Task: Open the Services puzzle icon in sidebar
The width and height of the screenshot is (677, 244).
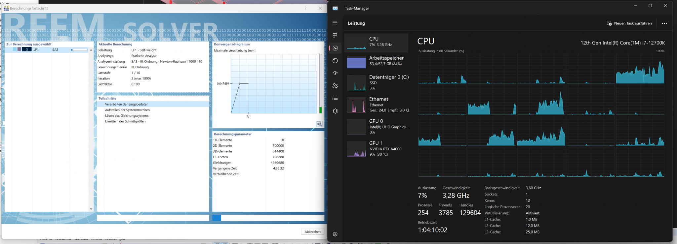Action: coord(335,111)
